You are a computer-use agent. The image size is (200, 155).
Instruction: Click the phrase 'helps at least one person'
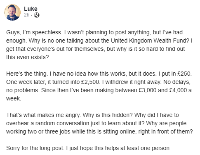137,148
